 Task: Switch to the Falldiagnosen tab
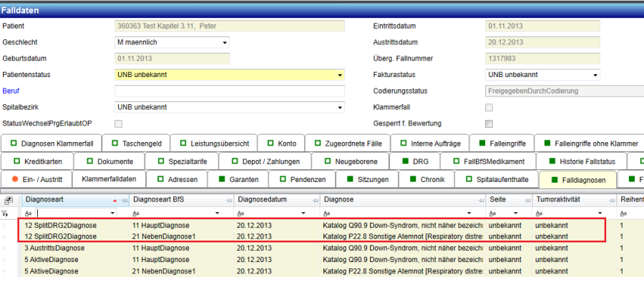[x=581, y=179]
